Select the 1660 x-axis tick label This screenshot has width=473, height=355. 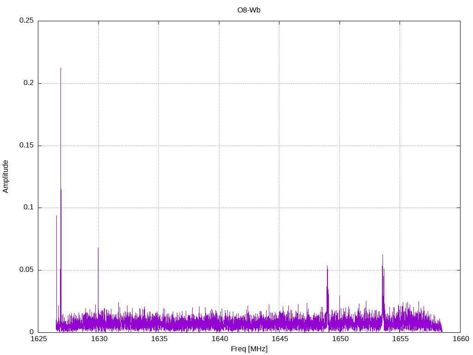(460, 339)
